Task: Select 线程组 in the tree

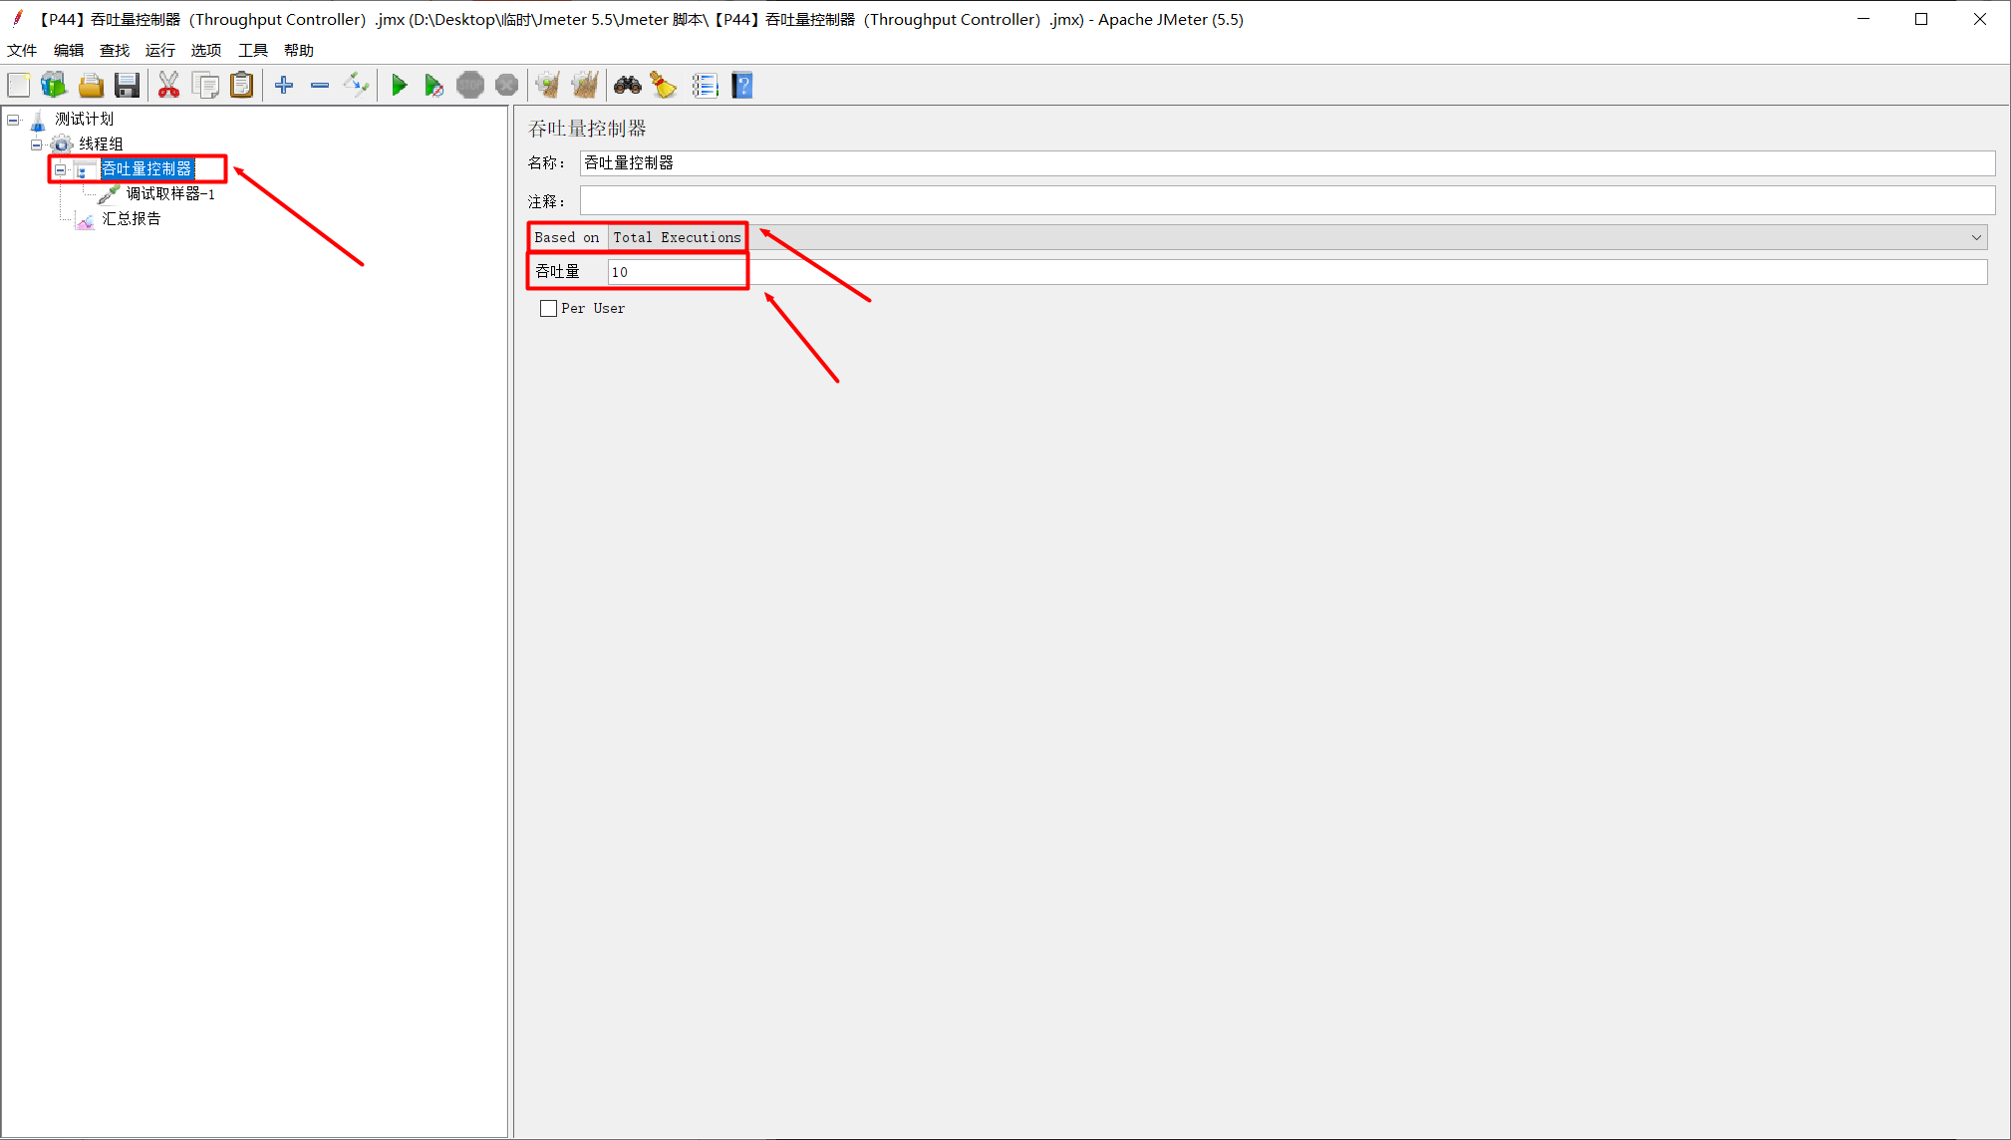Action: point(102,144)
